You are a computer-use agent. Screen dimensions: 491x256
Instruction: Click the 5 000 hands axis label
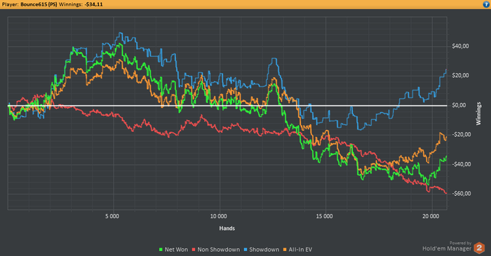pyautogui.click(x=112, y=216)
